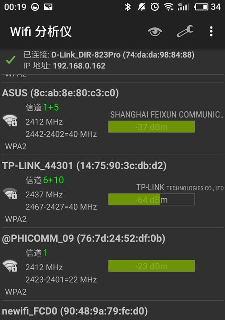The image size is (225, 320).
Task: Tap the ASUS locked Wi-Fi signal icon
Action: (x=10, y=121)
